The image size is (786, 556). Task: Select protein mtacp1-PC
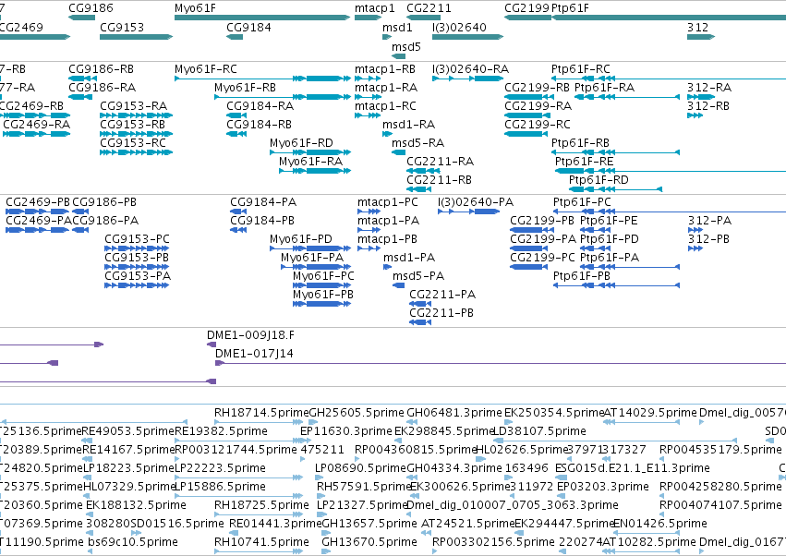tap(369, 212)
